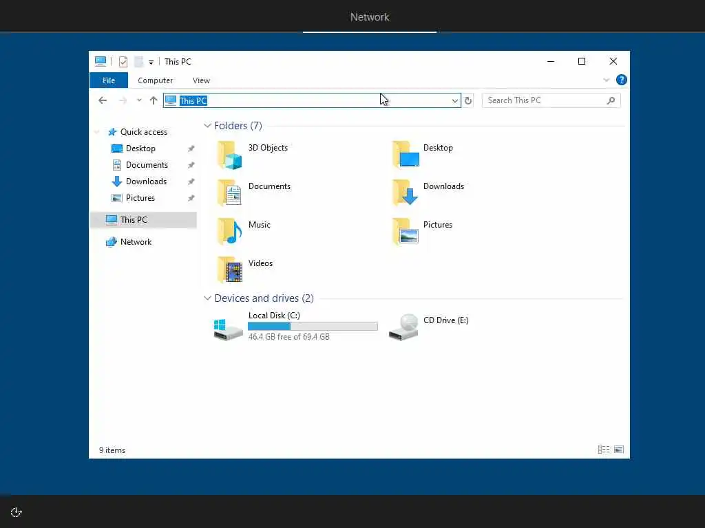Minimize the This PC window
The image size is (705, 528).
pyautogui.click(x=550, y=61)
